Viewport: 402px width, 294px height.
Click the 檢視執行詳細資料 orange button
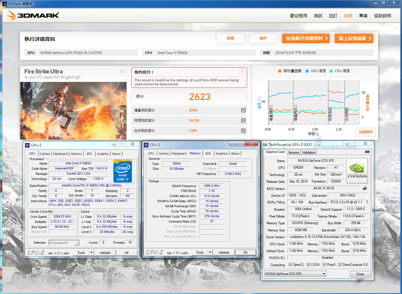[306, 38]
